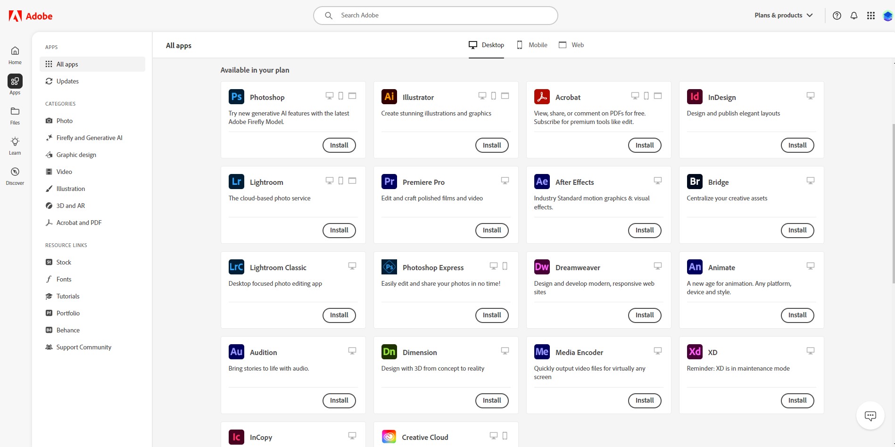This screenshot has height=447, width=895.
Task: Install Acrobat
Action: [645, 145]
